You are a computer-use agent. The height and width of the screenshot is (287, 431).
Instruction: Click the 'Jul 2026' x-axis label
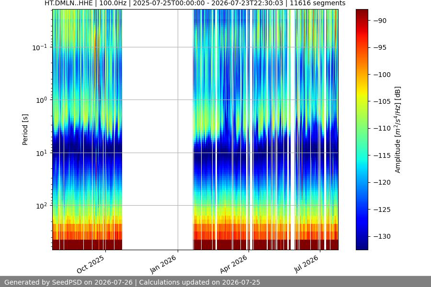tap(306, 264)
